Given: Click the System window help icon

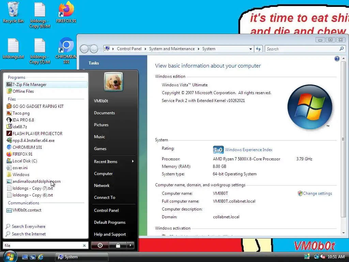Looking at the screenshot, I should (x=337, y=59).
